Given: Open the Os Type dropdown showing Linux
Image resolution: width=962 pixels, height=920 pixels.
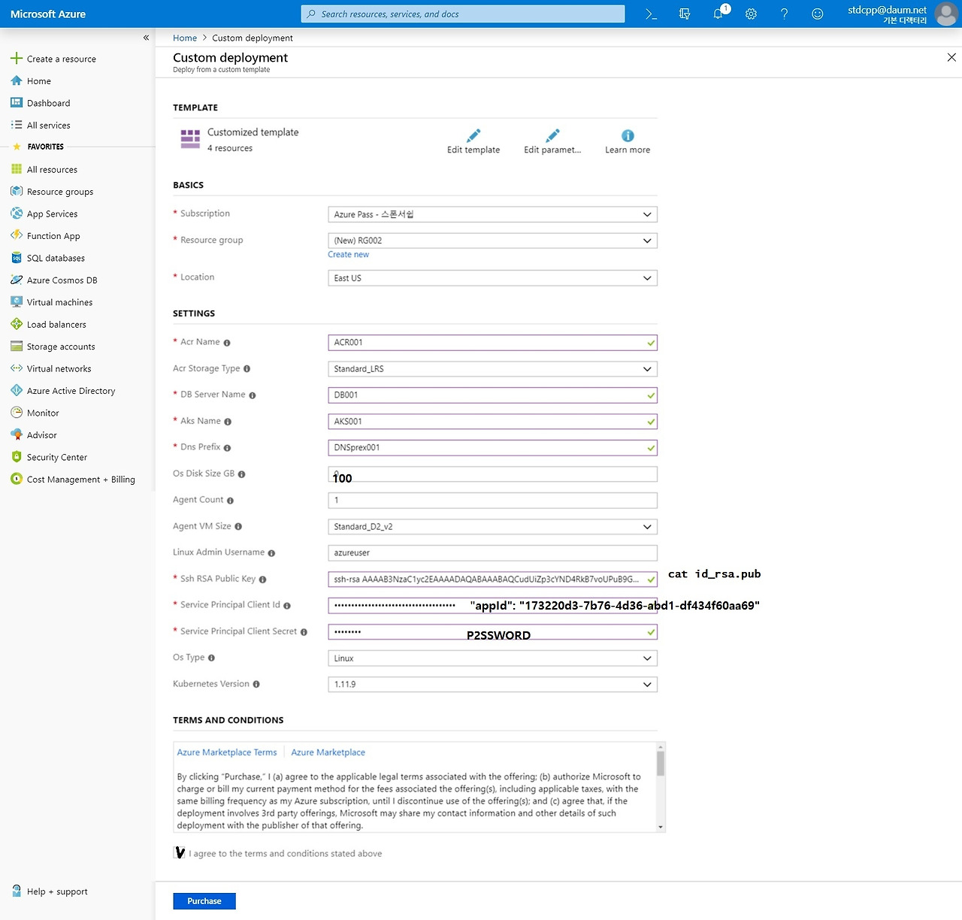Looking at the screenshot, I should [492, 658].
